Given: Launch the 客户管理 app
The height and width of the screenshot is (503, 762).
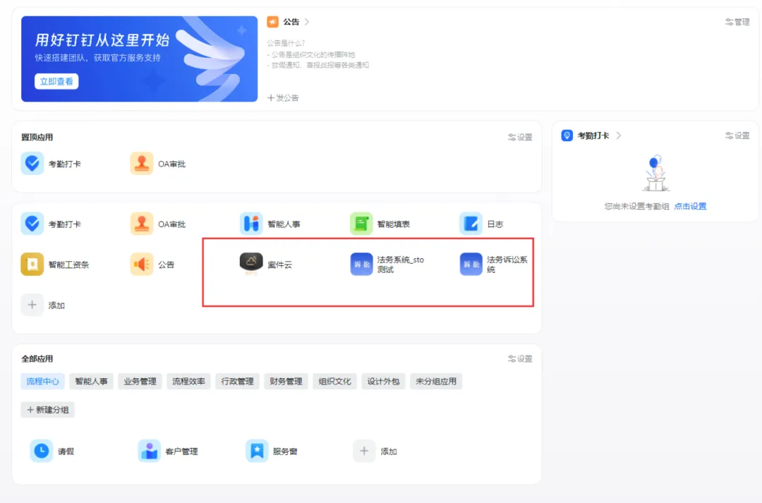Looking at the screenshot, I should [x=150, y=450].
